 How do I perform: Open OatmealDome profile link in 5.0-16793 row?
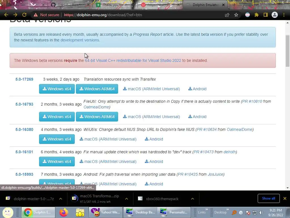(96, 107)
